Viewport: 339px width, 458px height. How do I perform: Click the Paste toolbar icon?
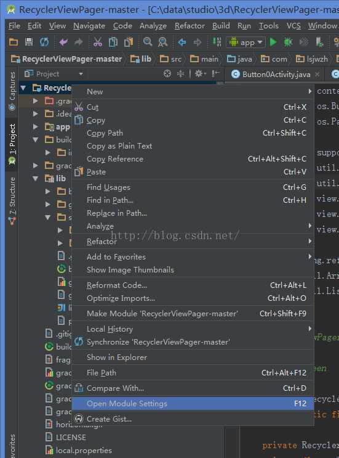[x=128, y=43]
